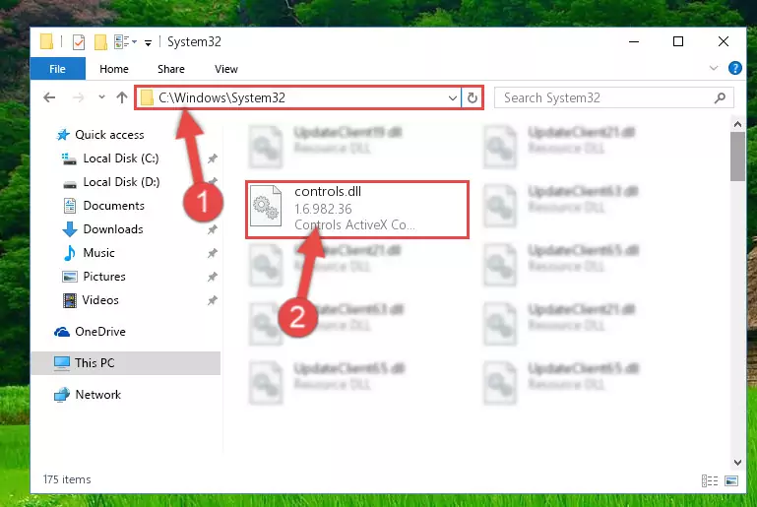
Task: Click the pin icon next to Videos
Action: tap(213, 300)
